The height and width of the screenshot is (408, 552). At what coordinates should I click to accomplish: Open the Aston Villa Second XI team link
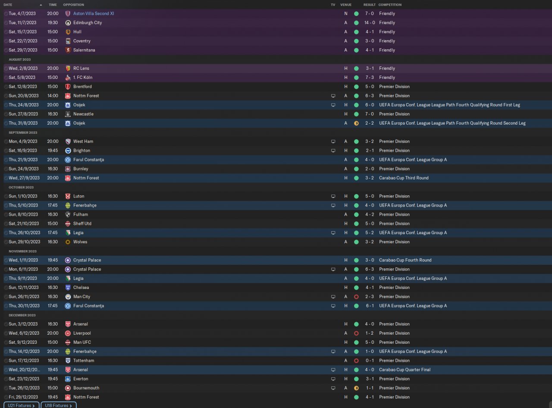94,13
